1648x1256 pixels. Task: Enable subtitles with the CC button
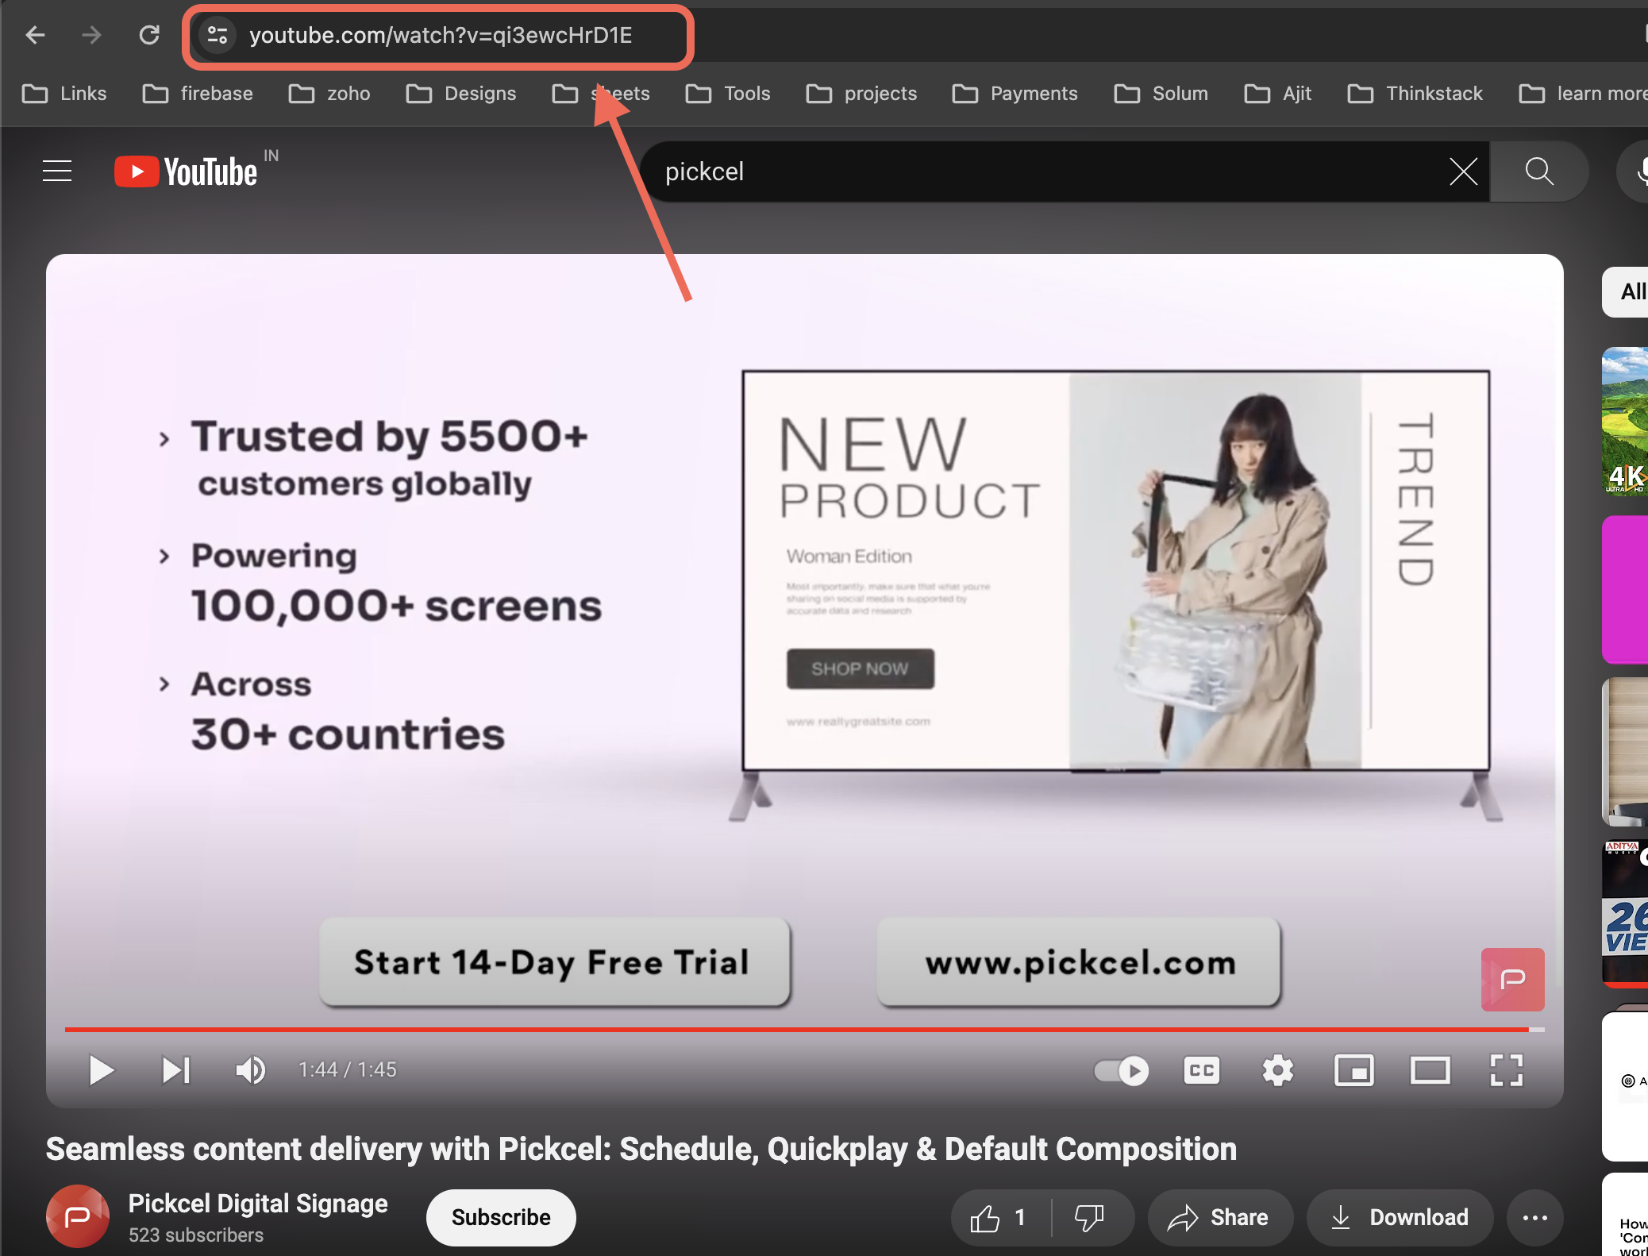(1201, 1070)
